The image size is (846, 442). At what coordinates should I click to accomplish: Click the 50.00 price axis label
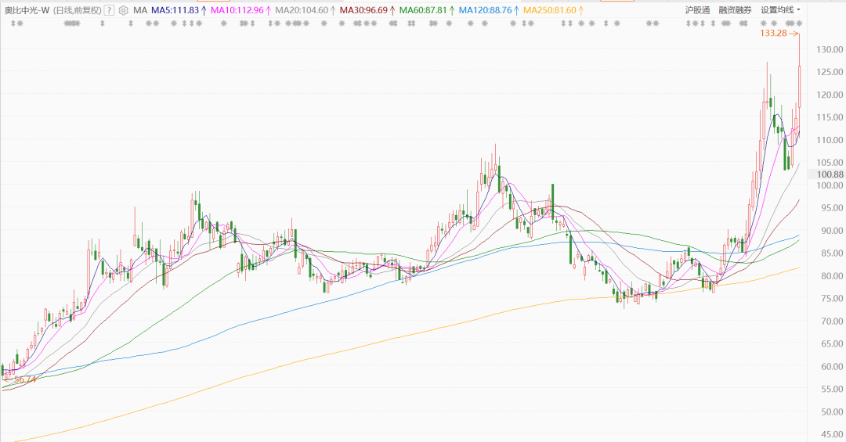[x=831, y=411]
